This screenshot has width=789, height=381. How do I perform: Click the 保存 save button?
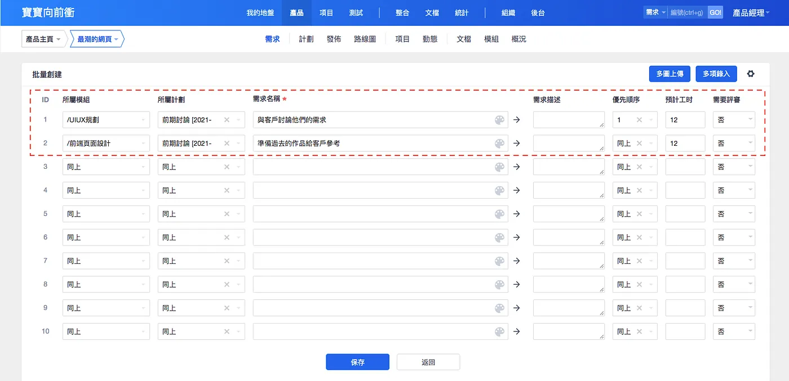coord(357,362)
